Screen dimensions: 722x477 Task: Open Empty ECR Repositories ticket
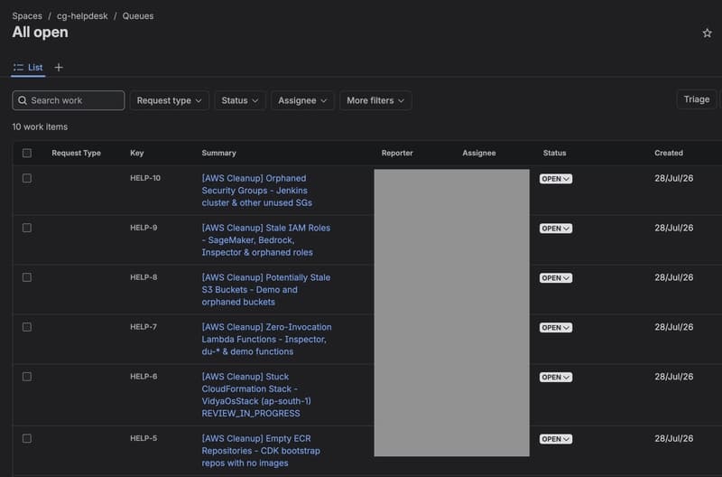tap(261, 451)
